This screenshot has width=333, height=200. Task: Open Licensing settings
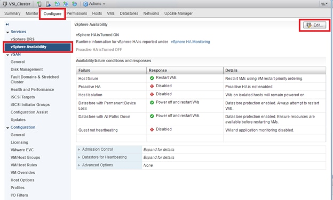coord(19,142)
